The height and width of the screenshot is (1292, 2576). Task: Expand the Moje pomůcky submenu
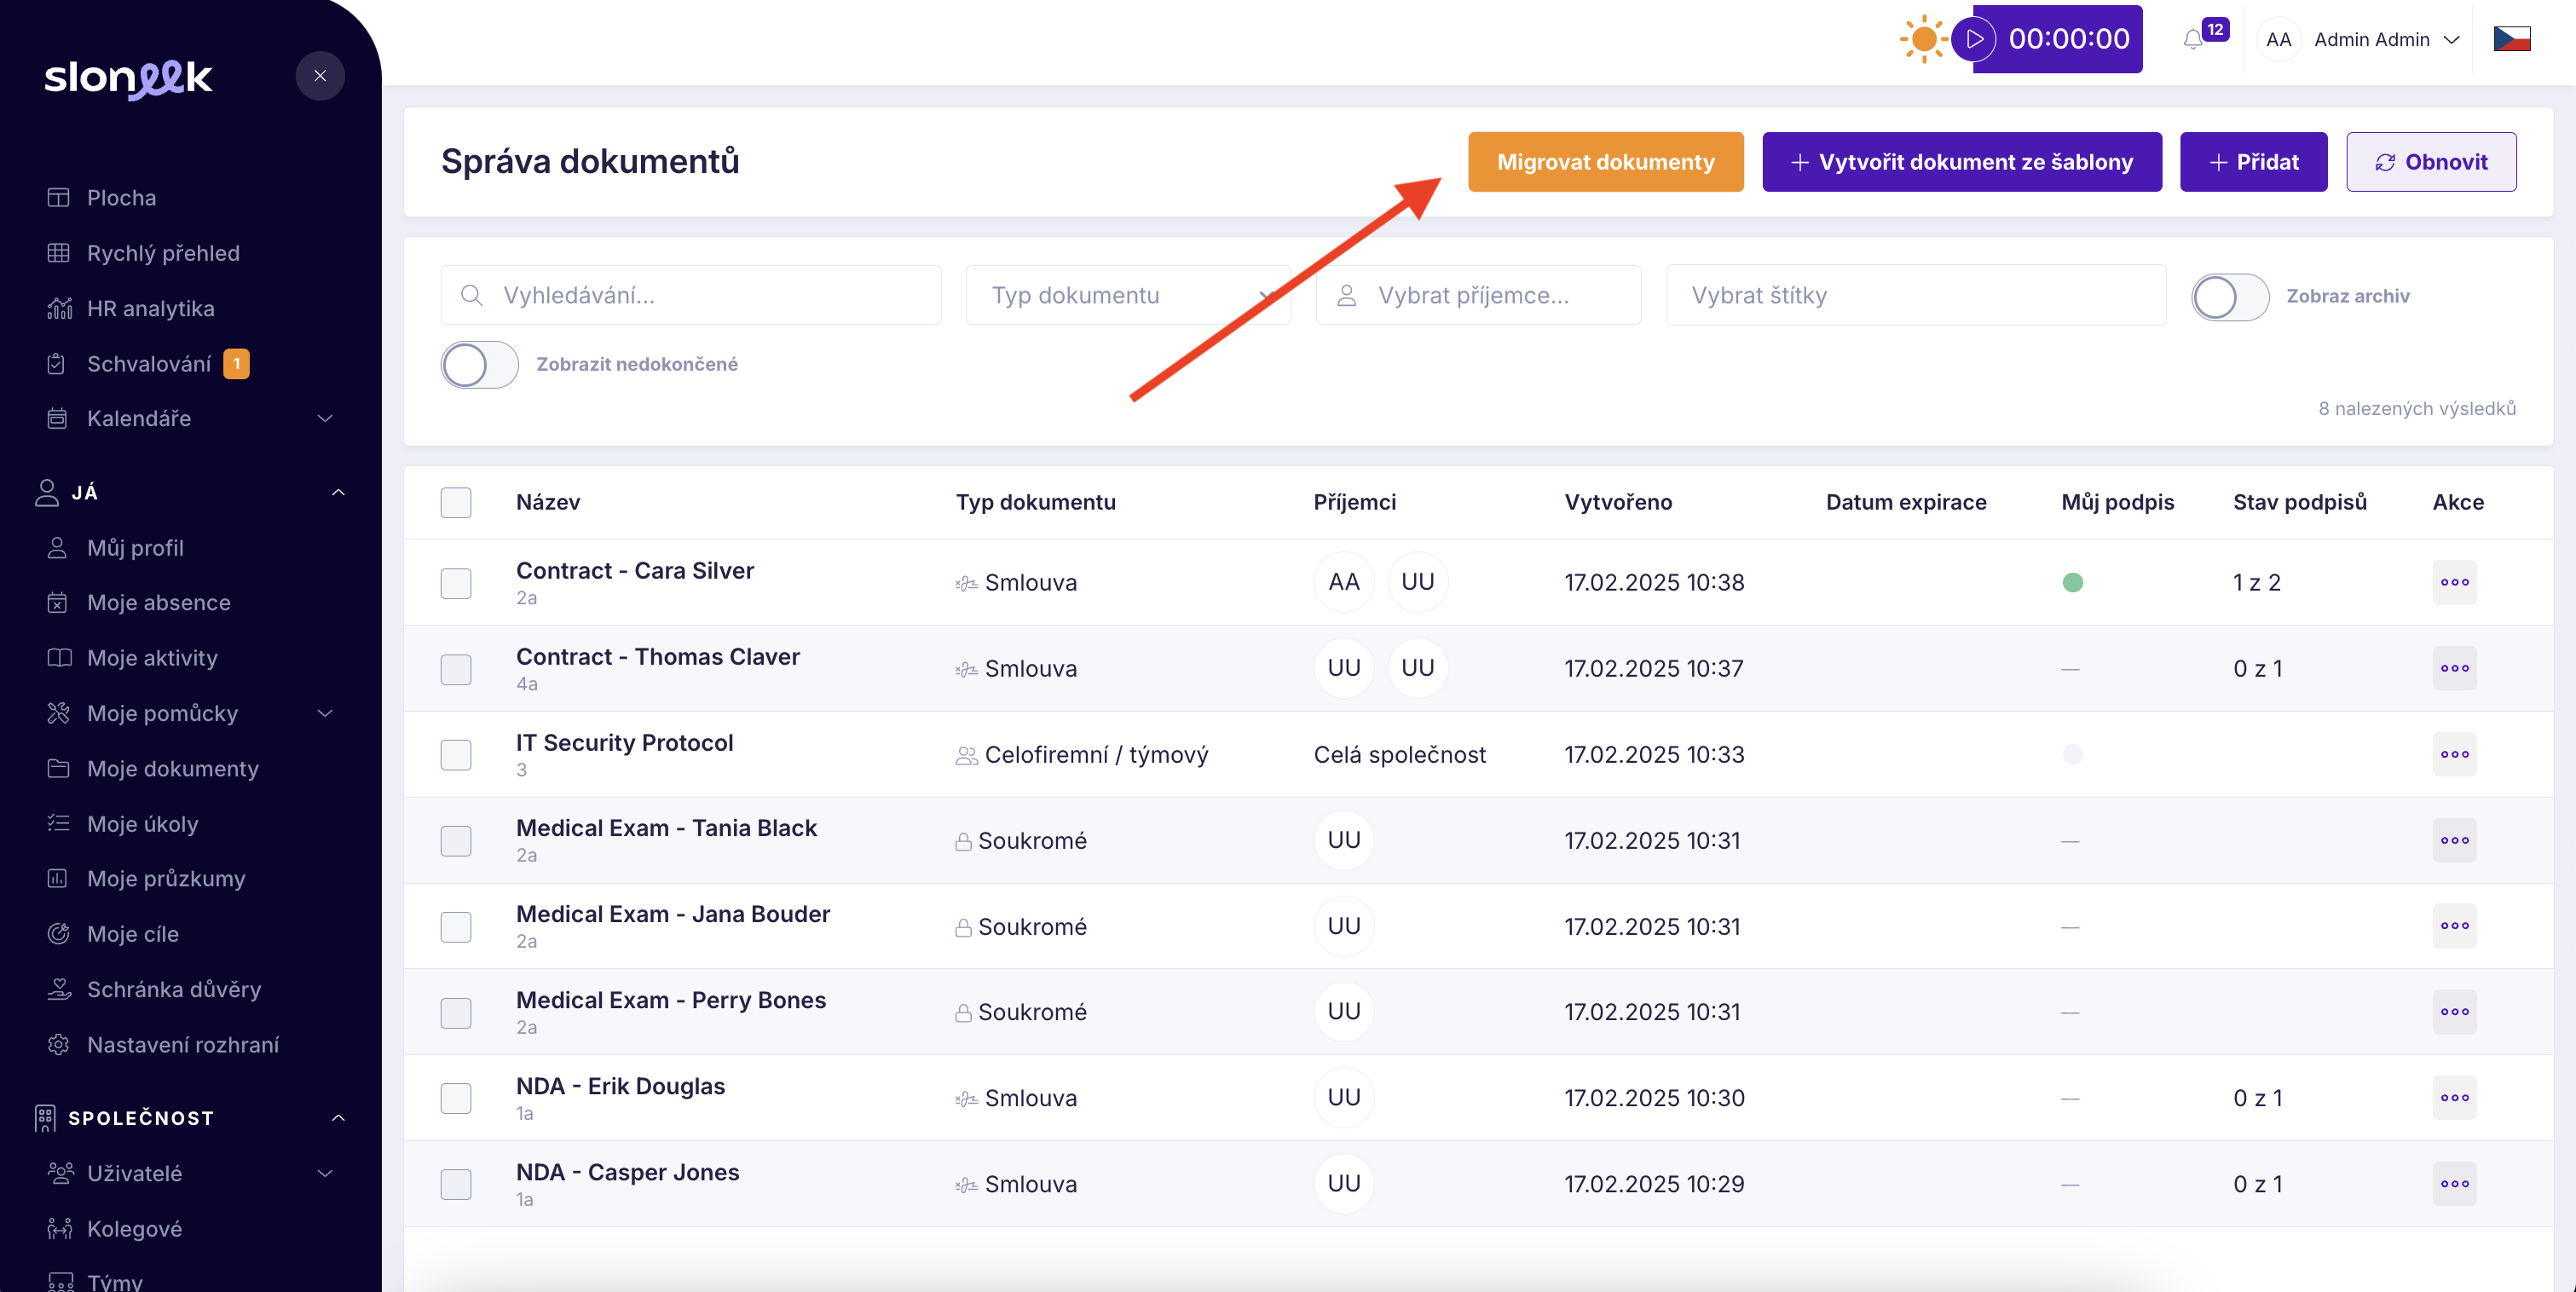coord(325,713)
